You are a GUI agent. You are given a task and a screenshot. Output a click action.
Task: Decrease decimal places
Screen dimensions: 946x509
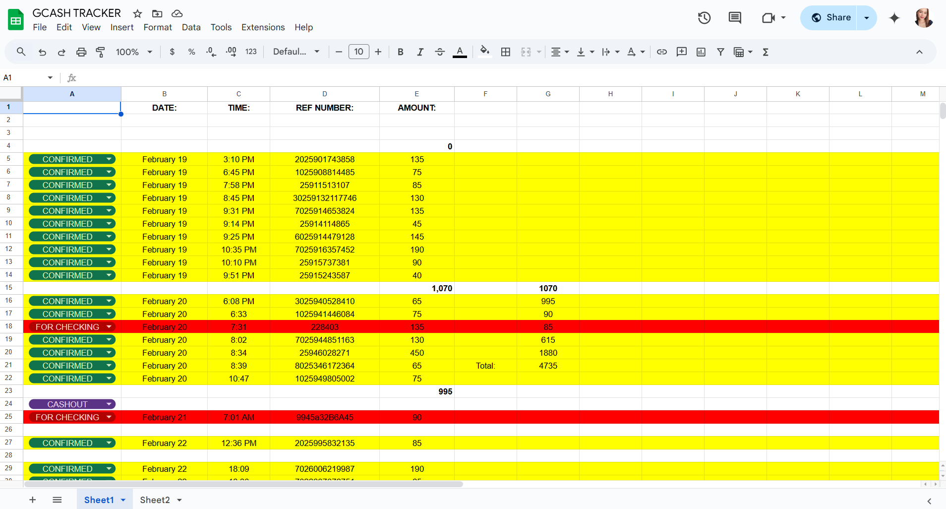(x=211, y=52)
